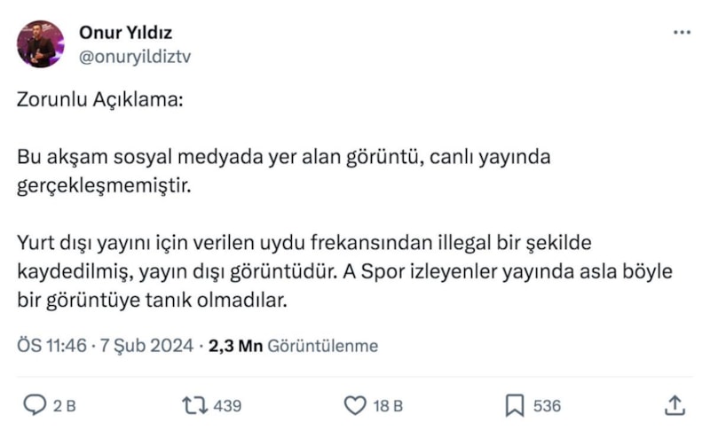
Task: Click the 536 bookmark count
Action: [x=547, y=406]
